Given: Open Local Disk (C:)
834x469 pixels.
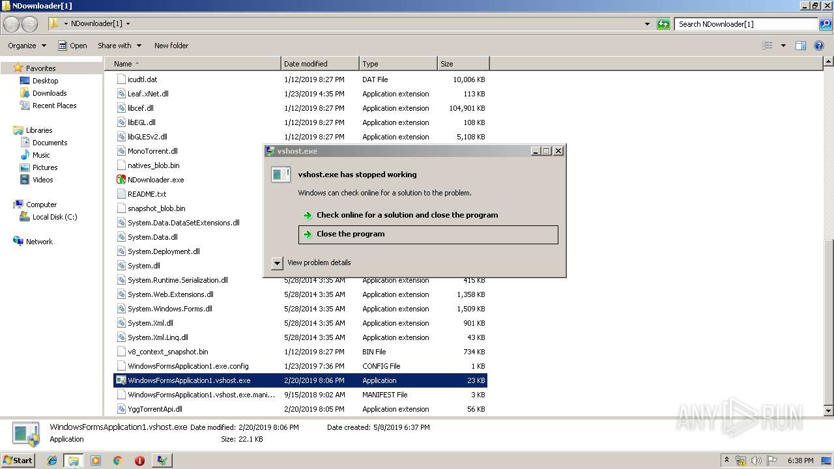Looking at the screenshot, I should coord(55,217).
